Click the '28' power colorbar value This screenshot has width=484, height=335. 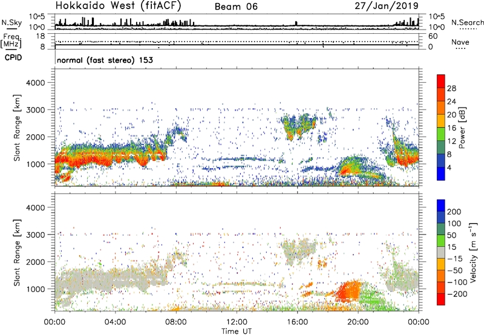(x=451, y=88)
